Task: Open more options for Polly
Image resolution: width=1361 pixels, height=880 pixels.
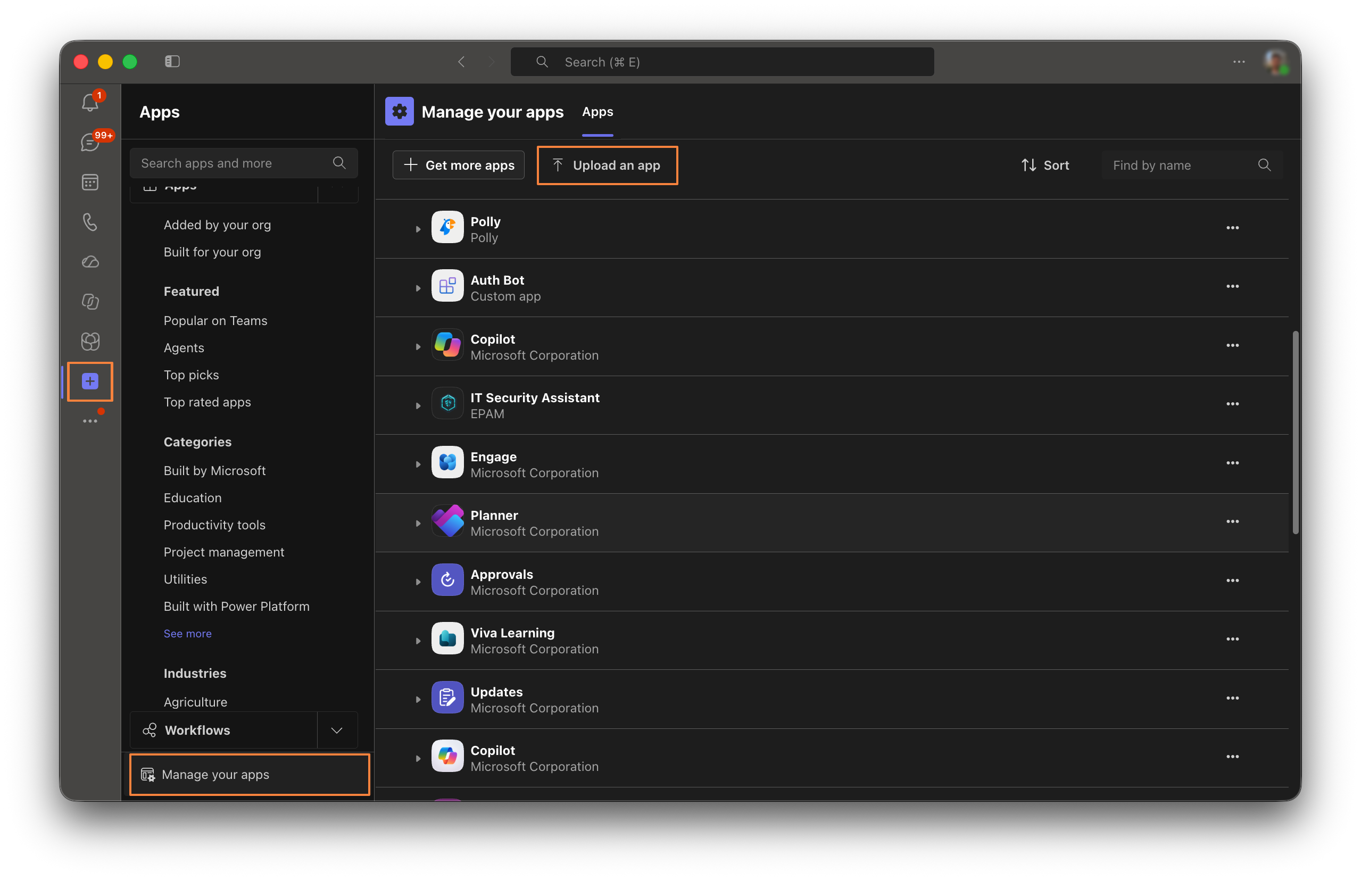Action: click(x=1232, y=227)
